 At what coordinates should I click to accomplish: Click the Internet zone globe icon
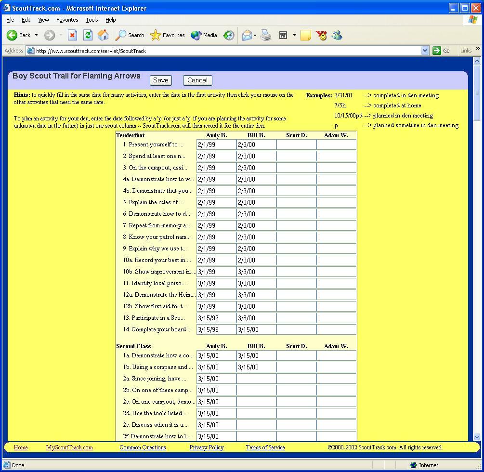point(414,465)
